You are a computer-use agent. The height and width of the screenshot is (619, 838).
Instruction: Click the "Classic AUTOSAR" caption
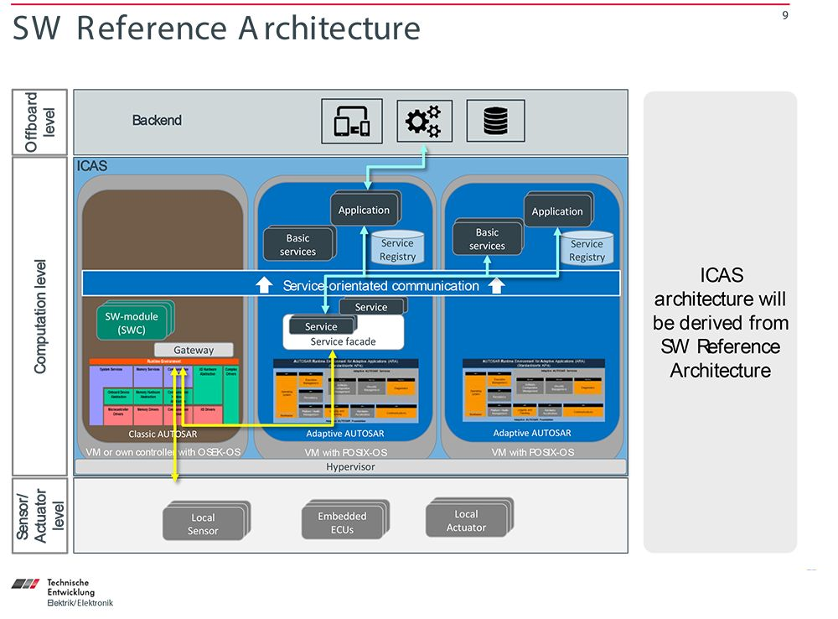coord(163,434)
